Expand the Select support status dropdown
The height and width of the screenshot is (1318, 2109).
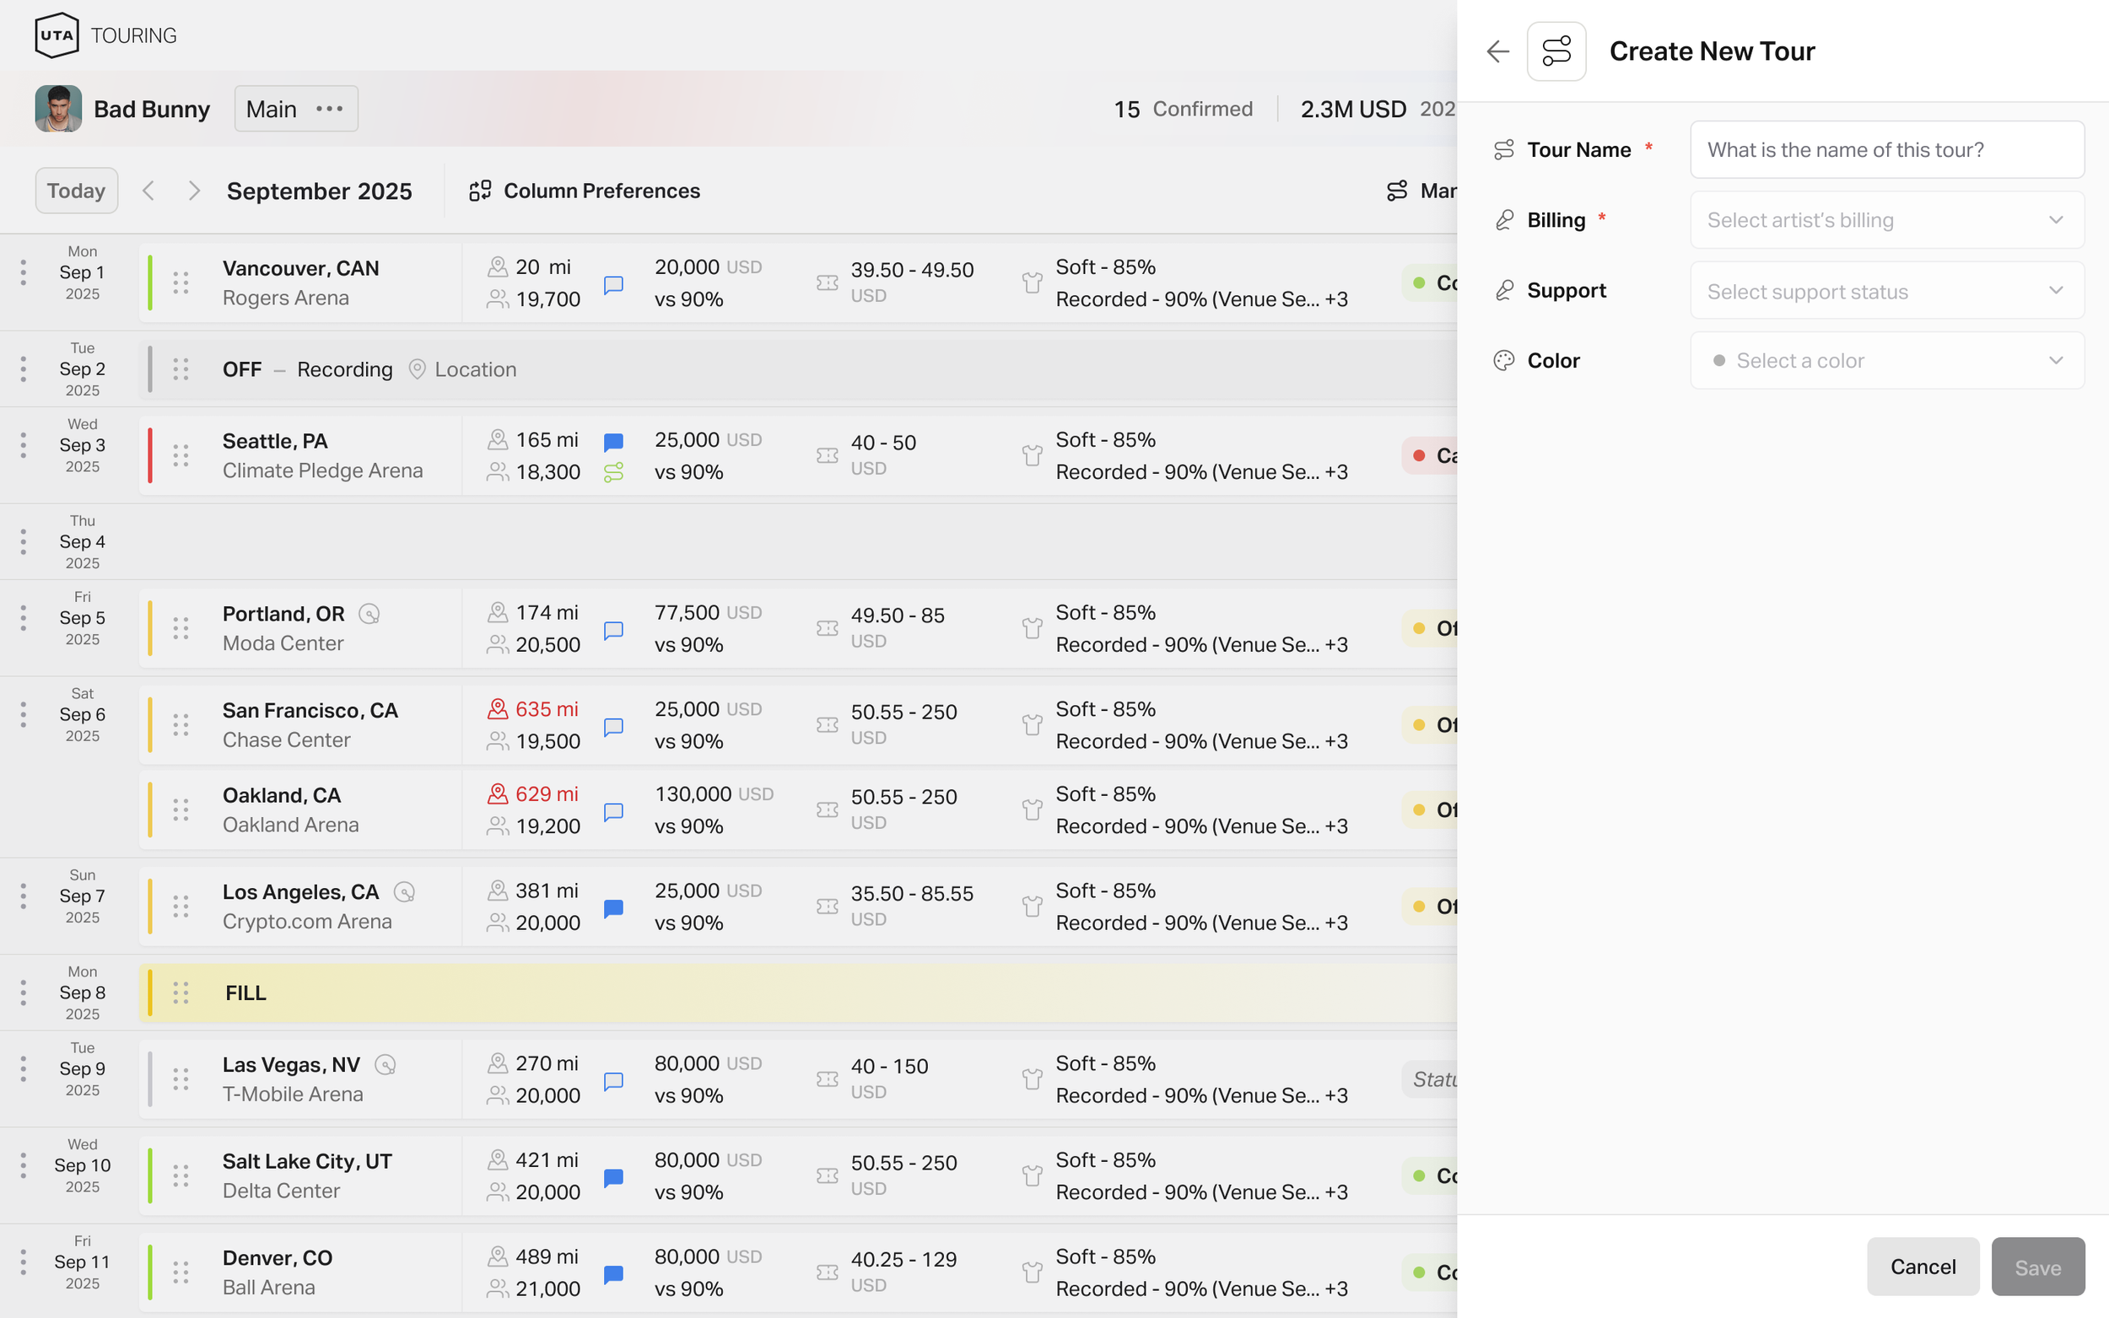[1886, 291]
